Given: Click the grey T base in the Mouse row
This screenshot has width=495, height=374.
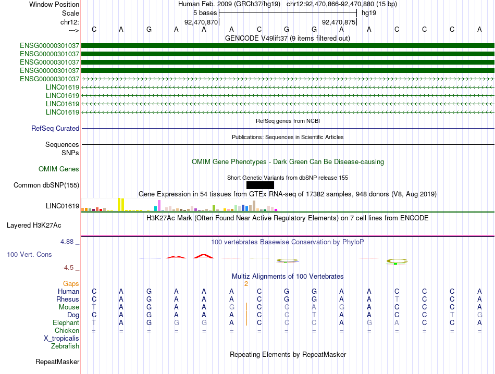Looking at the screenshot, I should [x=94, y=307].
